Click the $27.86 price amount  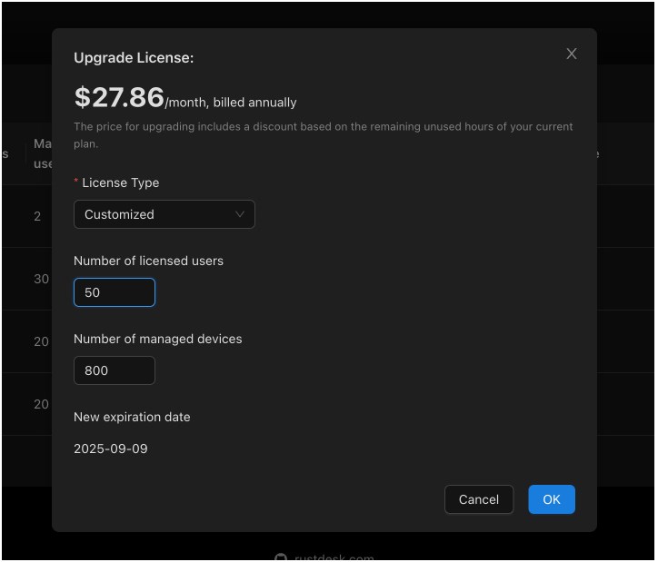pyautogui.click(x=119, y=97)
